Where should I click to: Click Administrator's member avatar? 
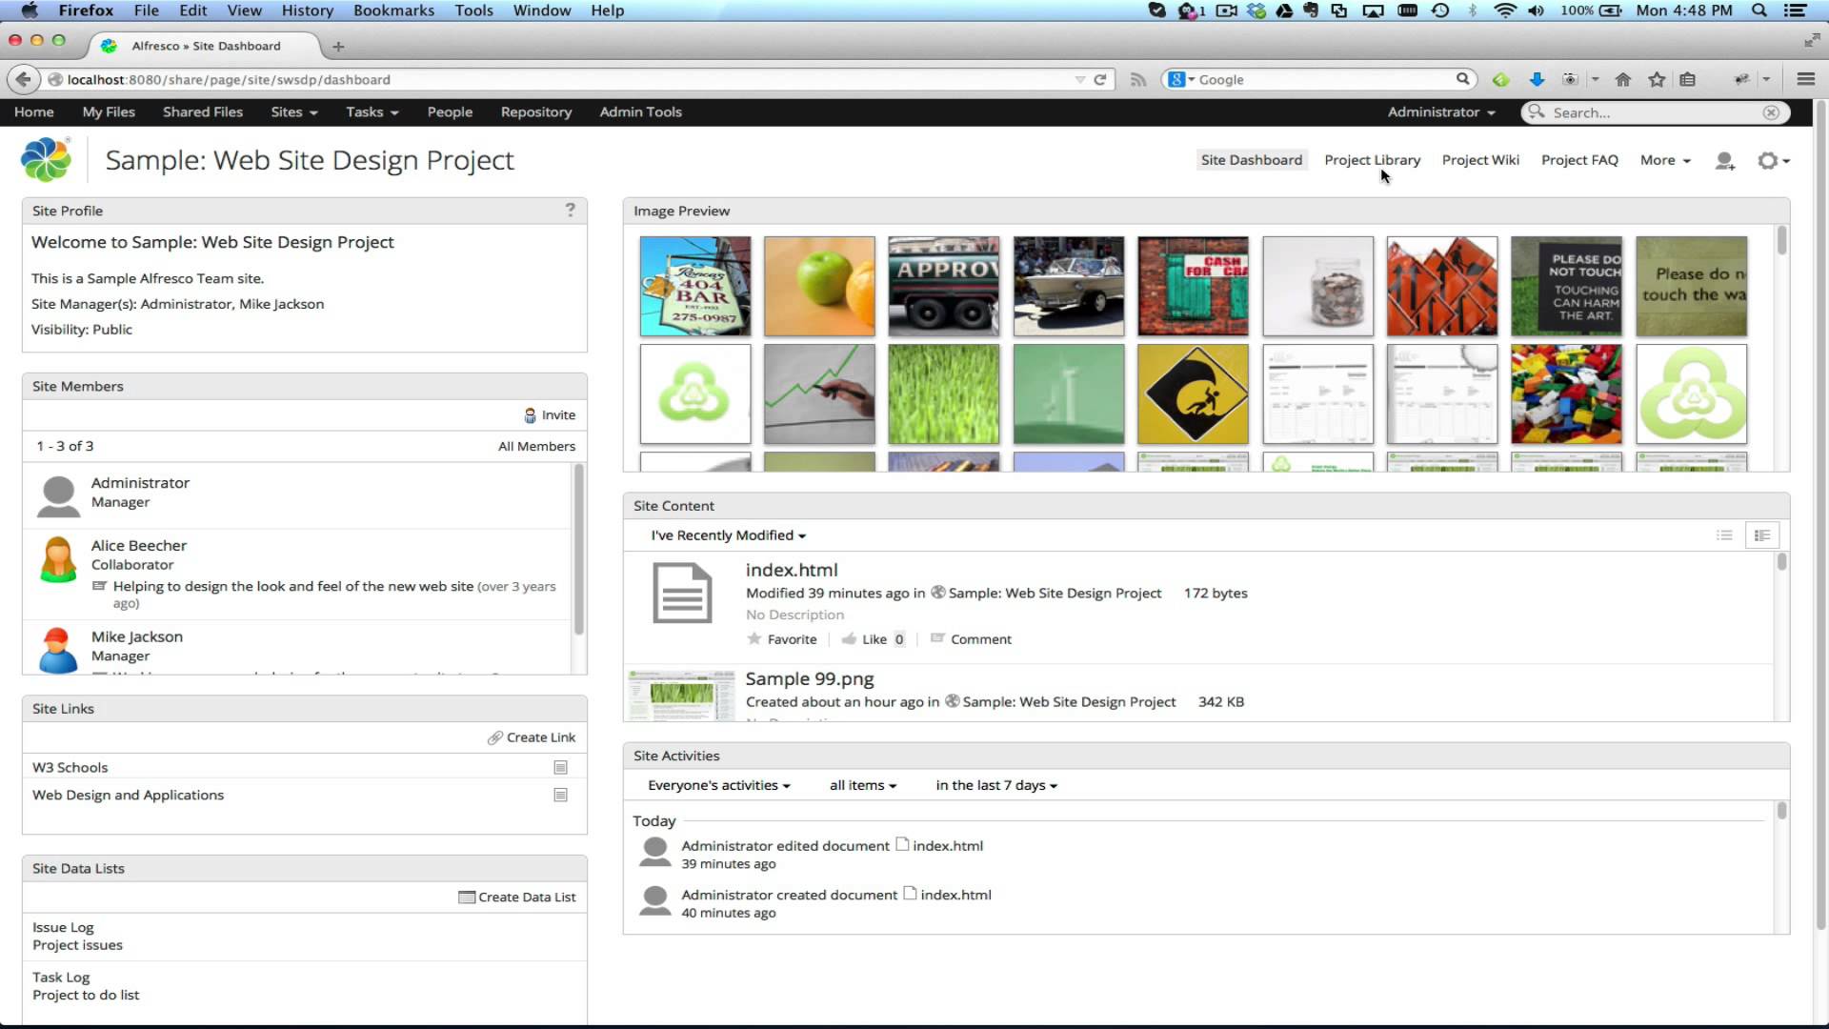(x=58, y=496)
